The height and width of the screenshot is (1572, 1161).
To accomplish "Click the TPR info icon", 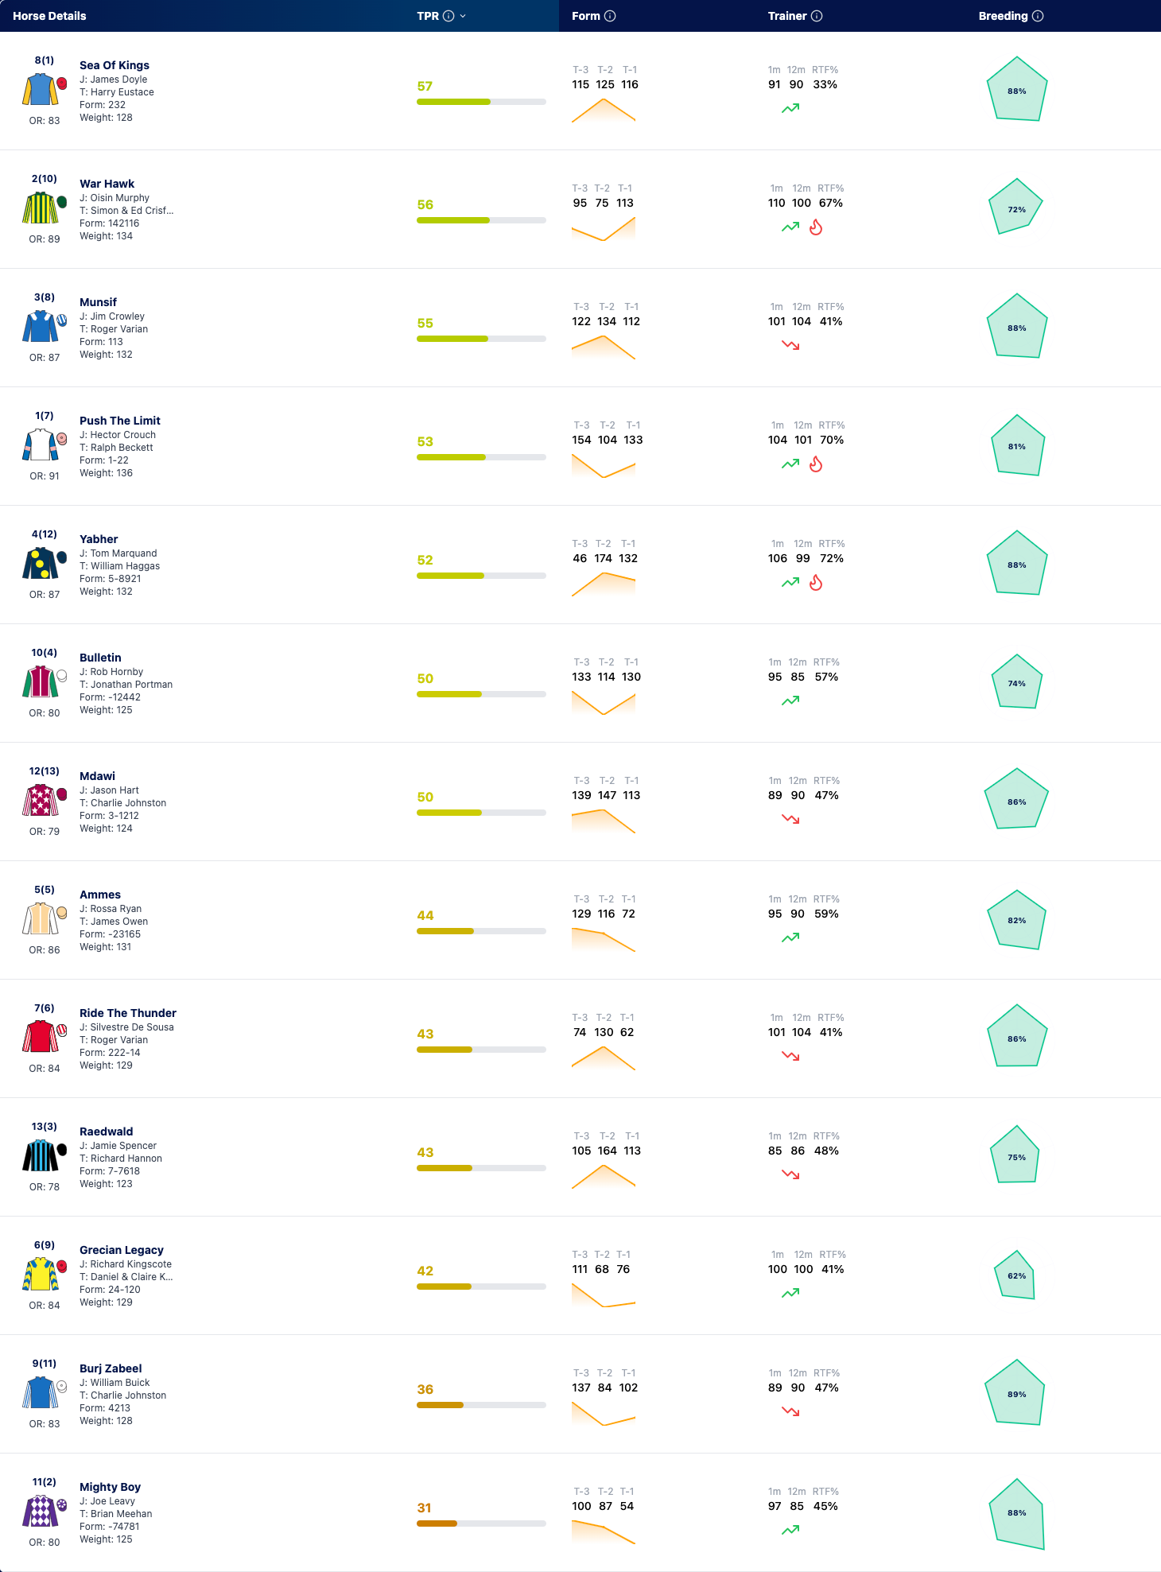I will coord(448,16).
